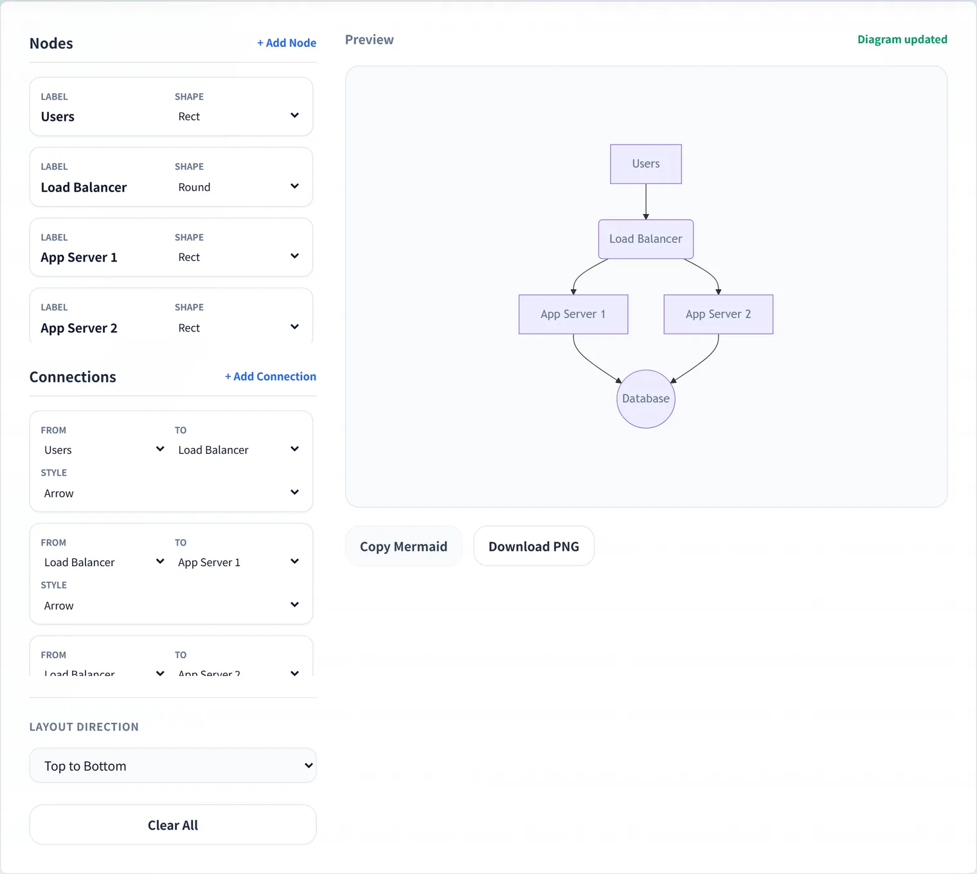Open From dropdown of second connection
Viewport: 977px width, 874px height.
click(x=104, y=562)
